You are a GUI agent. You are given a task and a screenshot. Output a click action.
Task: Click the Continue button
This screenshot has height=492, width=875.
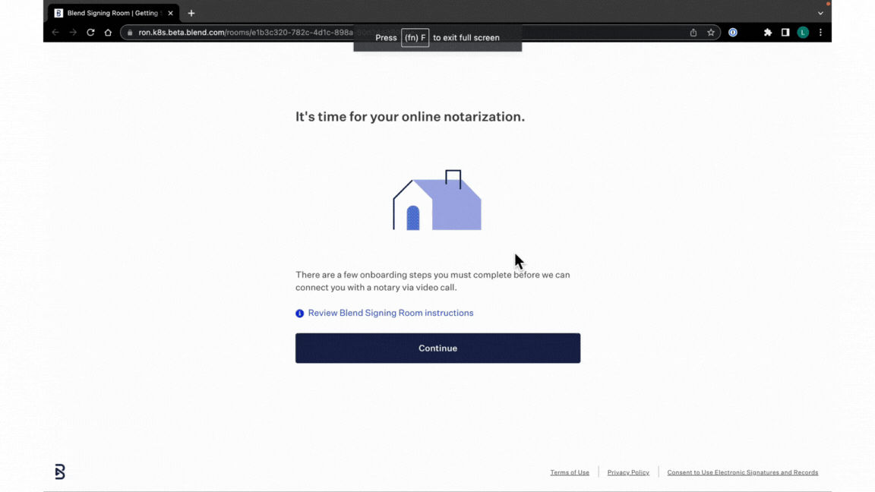coord(437,348)
